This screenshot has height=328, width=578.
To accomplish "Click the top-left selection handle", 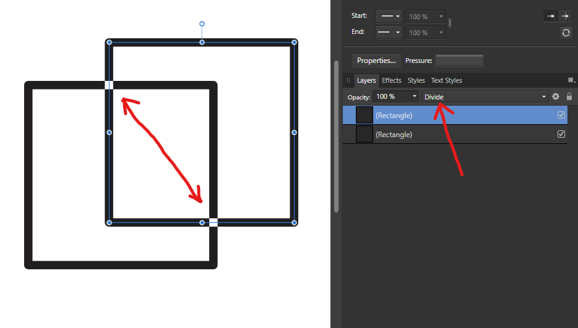I will pyautogui.click(x=109, y=43).
